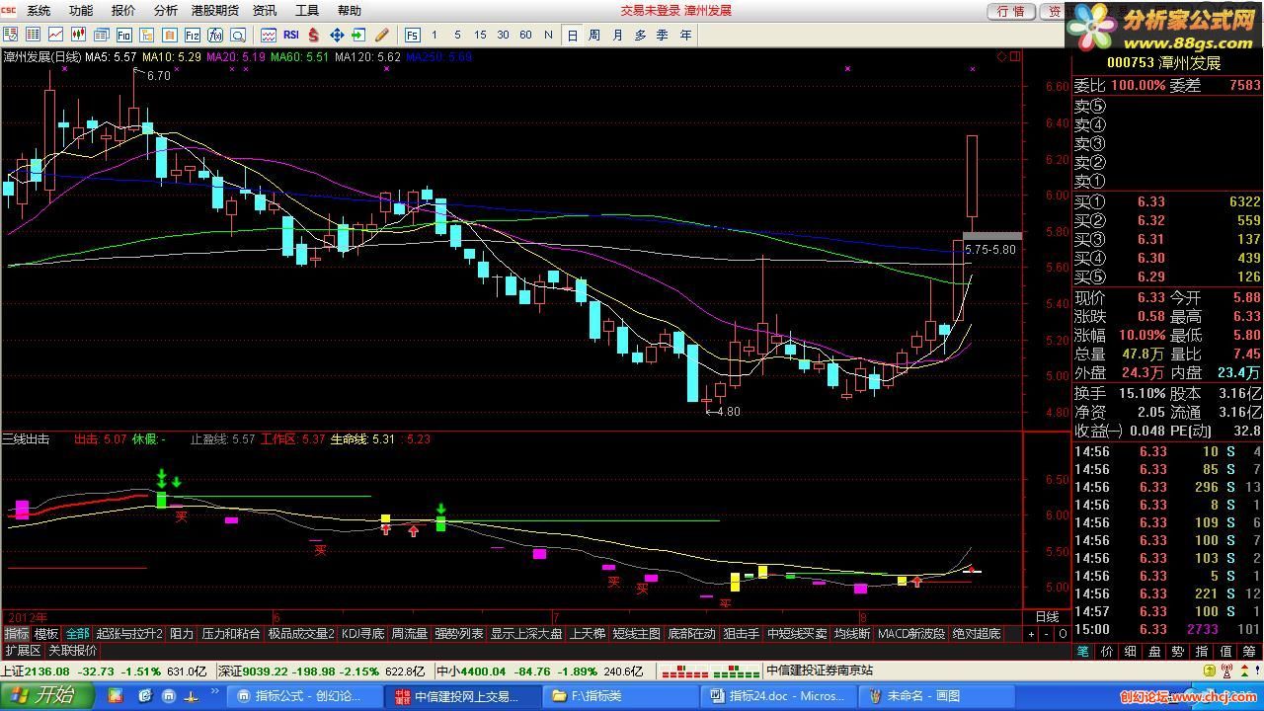Click the 000753 漳州发展 stock title
This screenshot has width=1264, height=711.
pyautogui.click(x=1163, y=63)
